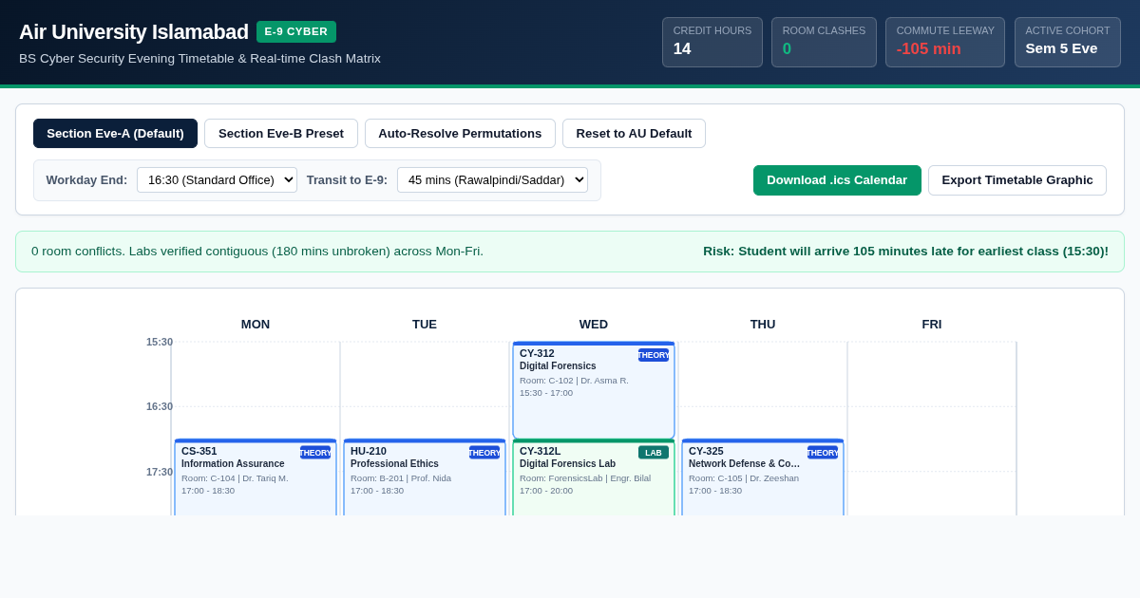Click 'Room: ForensicsLab | Engr. Bilal' text

click(x=585, y=478)
